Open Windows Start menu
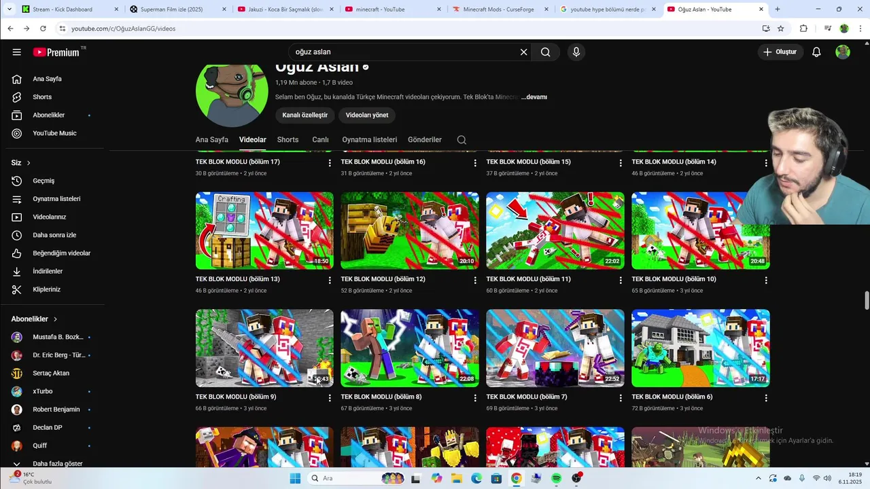Viewport: 870px width, 489px height. (x=295, y=478)
